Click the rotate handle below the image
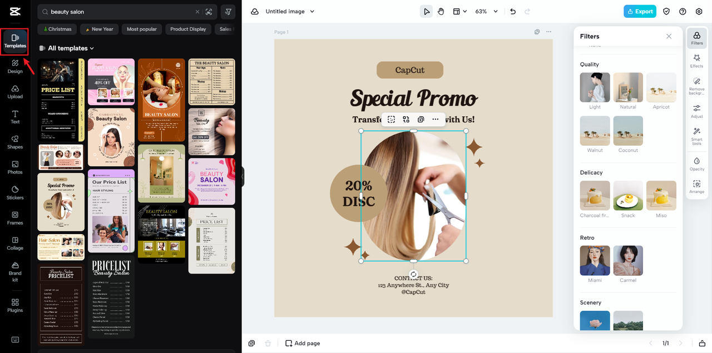Screen dimensions: 712x353 413,274
